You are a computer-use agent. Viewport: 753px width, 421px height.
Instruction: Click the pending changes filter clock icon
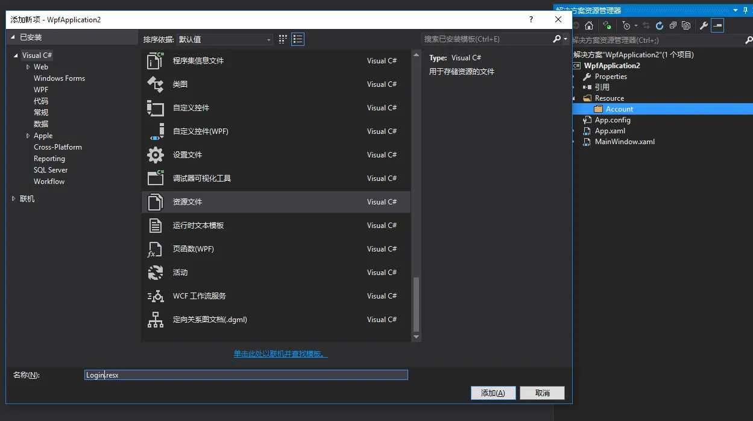coord(626,25)
